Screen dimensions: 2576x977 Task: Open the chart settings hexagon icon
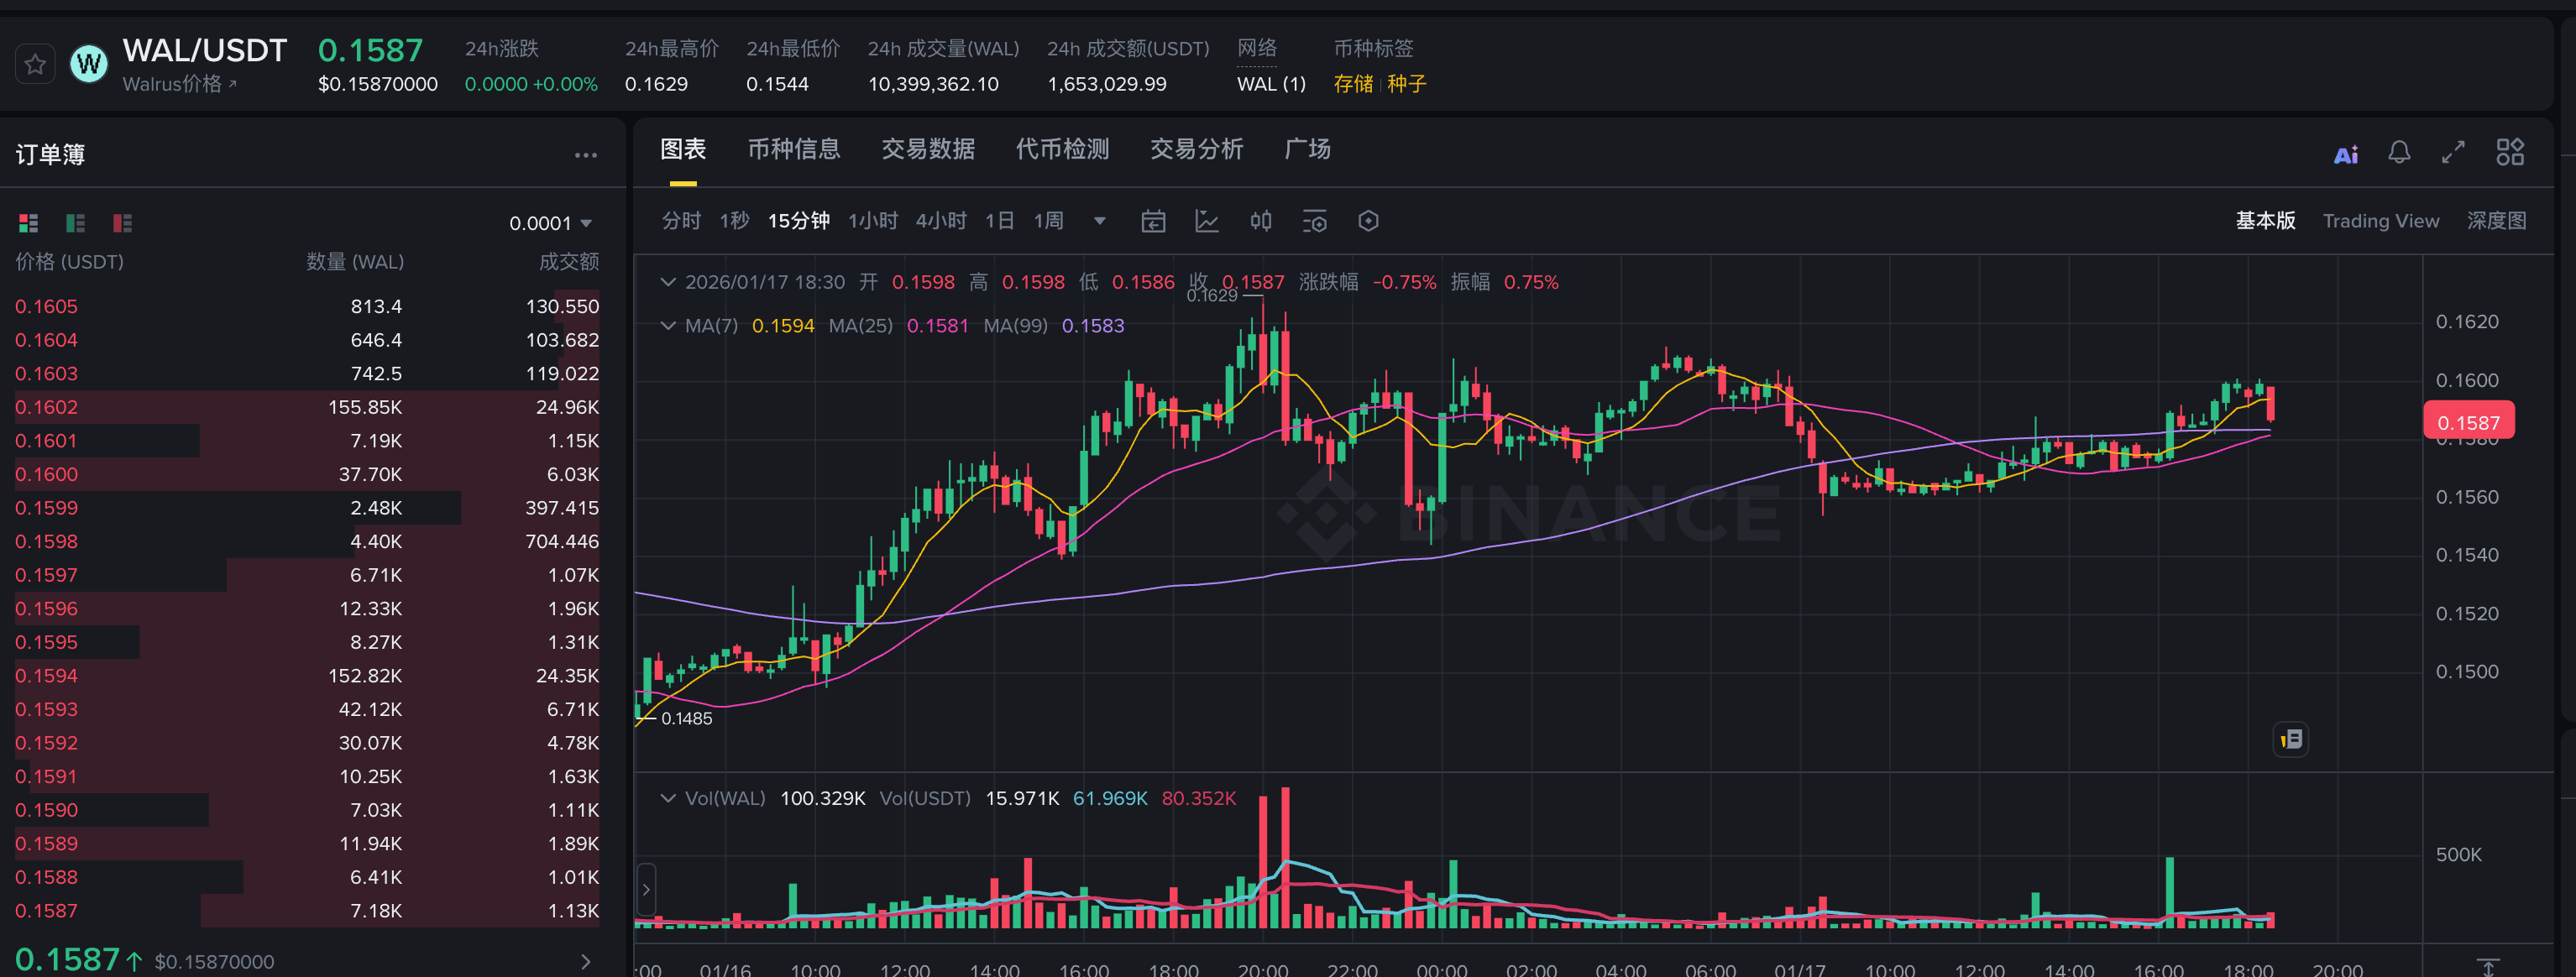(x=1368, y=221)
